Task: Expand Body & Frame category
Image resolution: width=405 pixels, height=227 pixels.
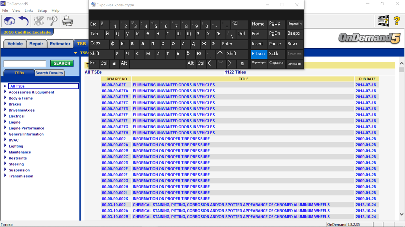Action: (x=5, y=98)
